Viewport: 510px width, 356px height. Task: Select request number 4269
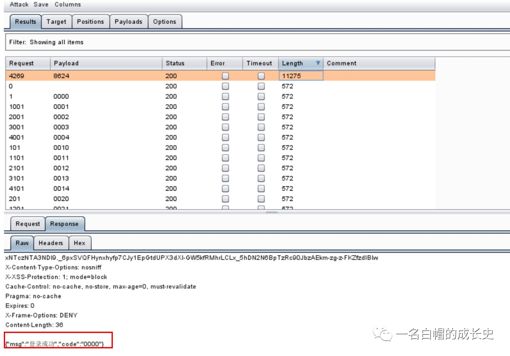[x=17, y=76]
